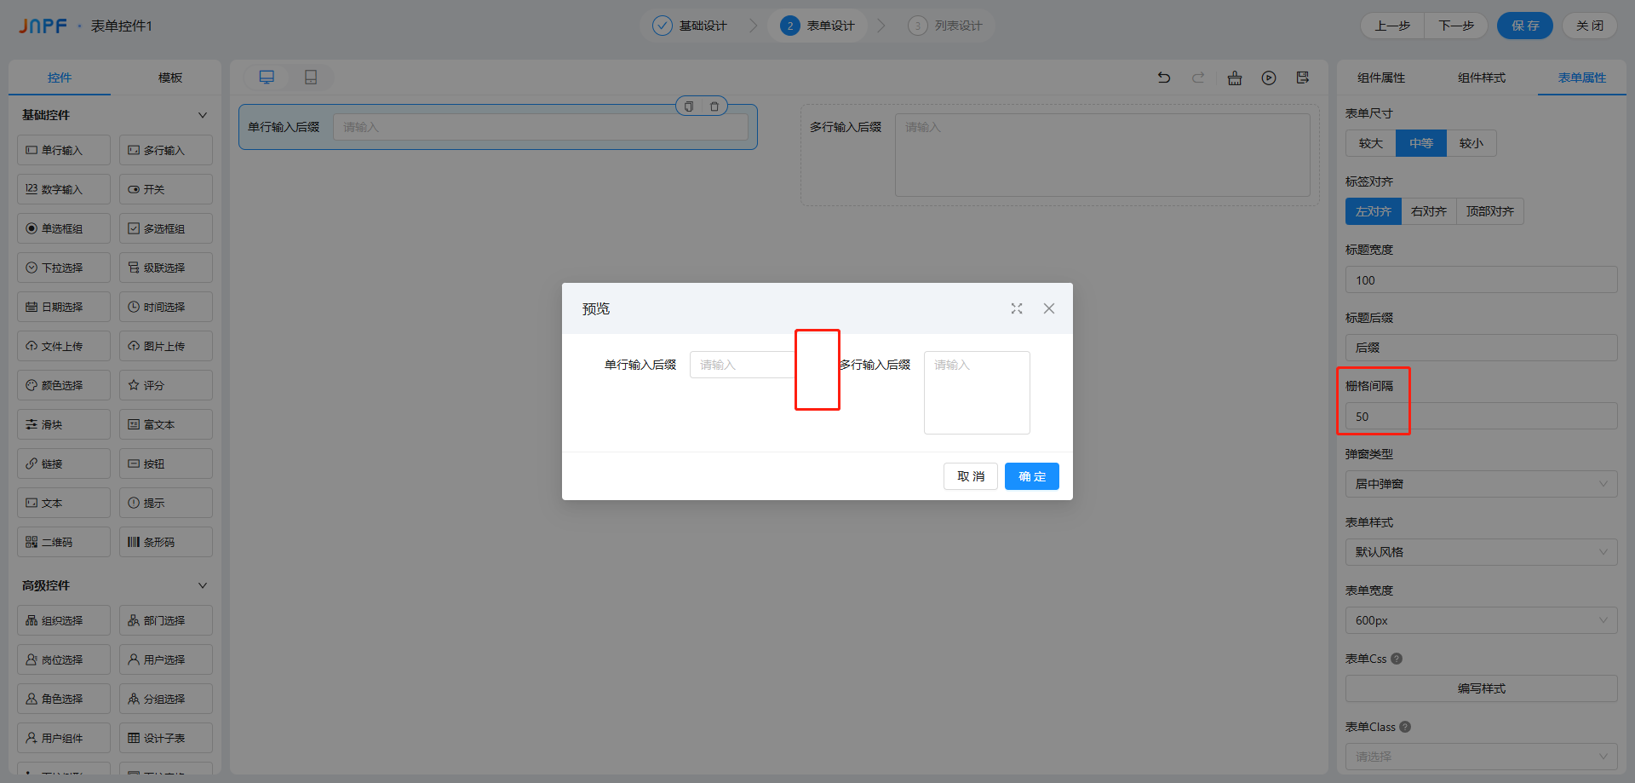The image size is (1635, 783).
Task: Click the 编写样式 button
Action: 1482,688
